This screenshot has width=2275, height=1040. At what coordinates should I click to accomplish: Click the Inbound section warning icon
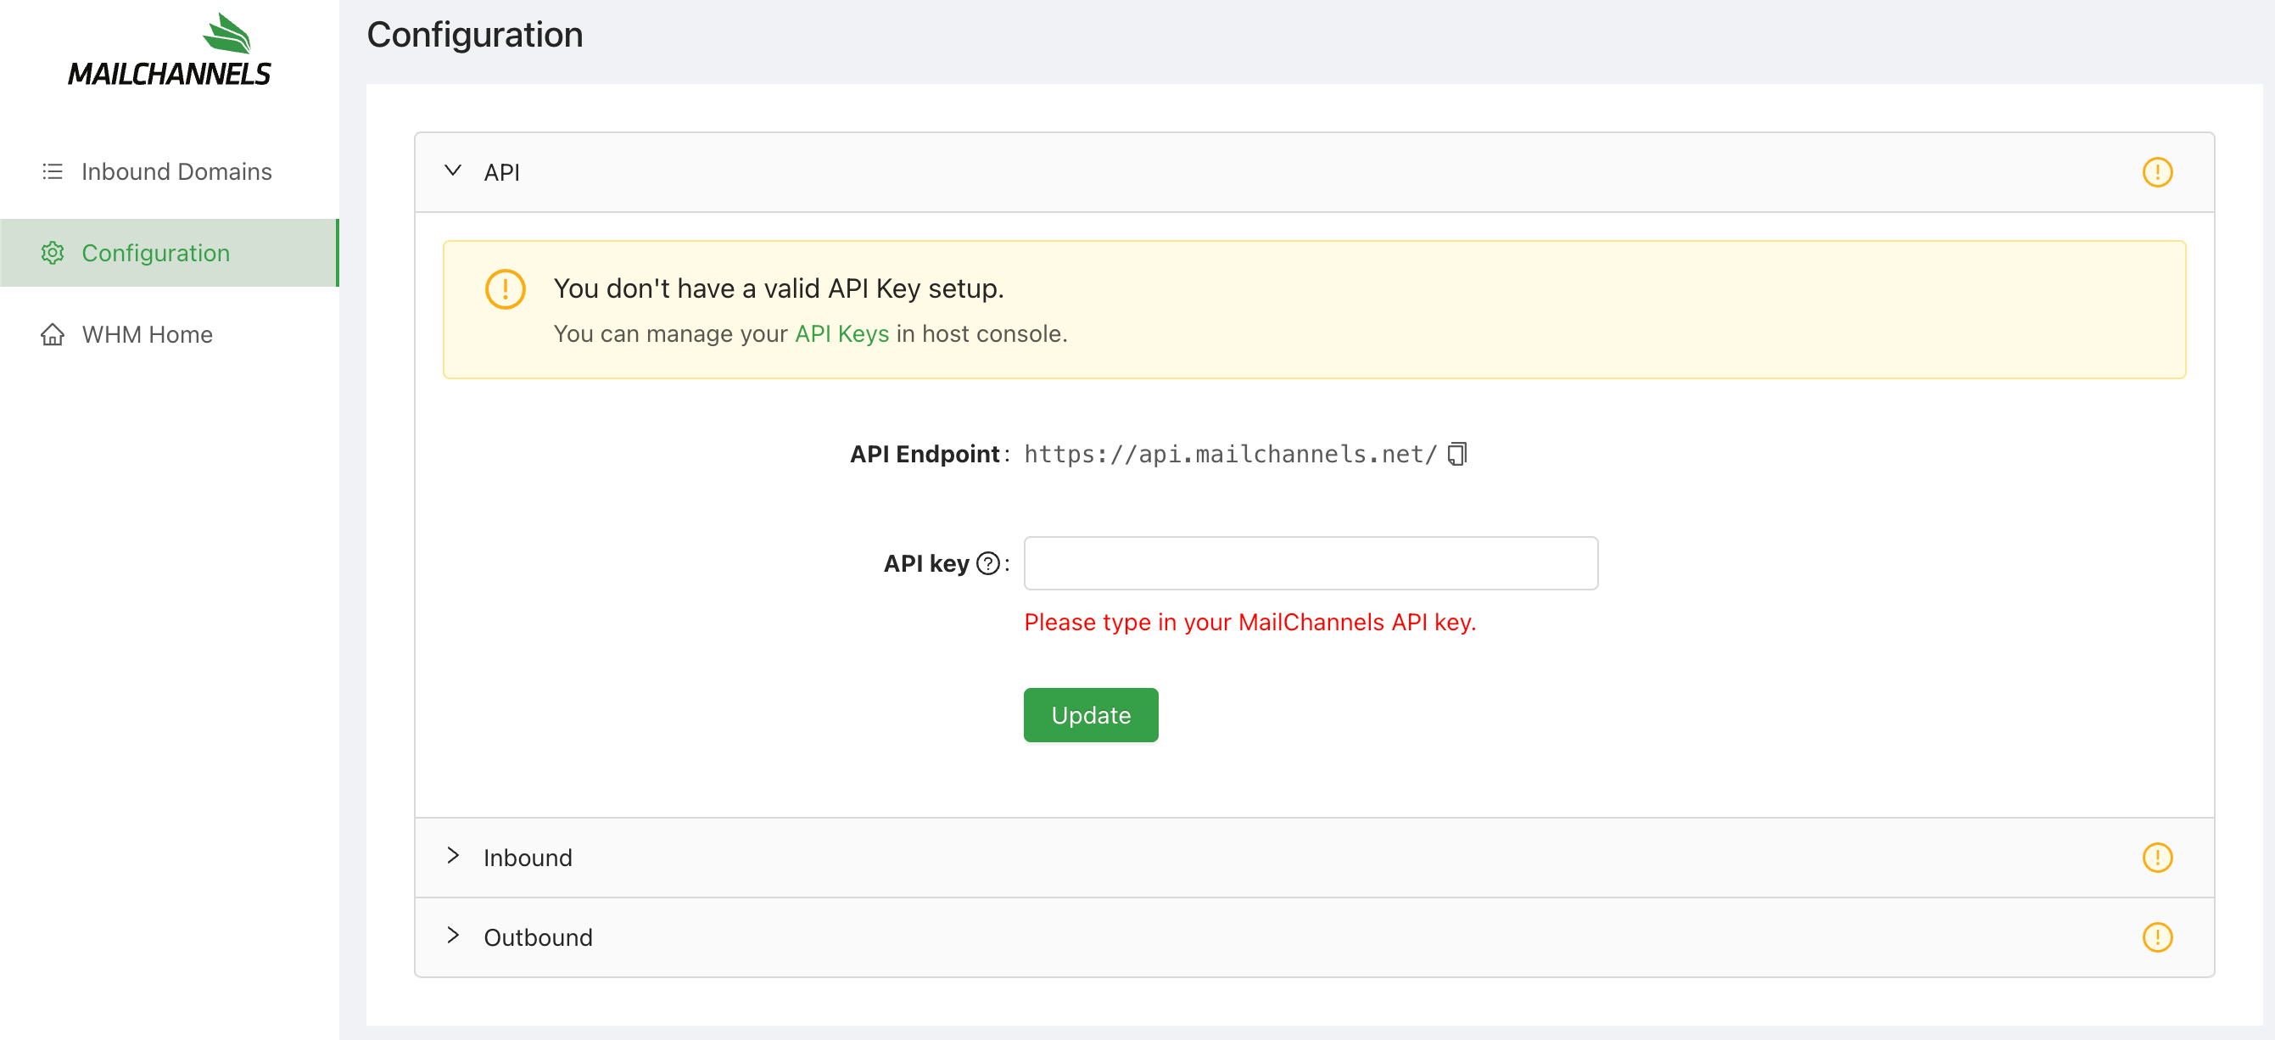(2156, 858)
